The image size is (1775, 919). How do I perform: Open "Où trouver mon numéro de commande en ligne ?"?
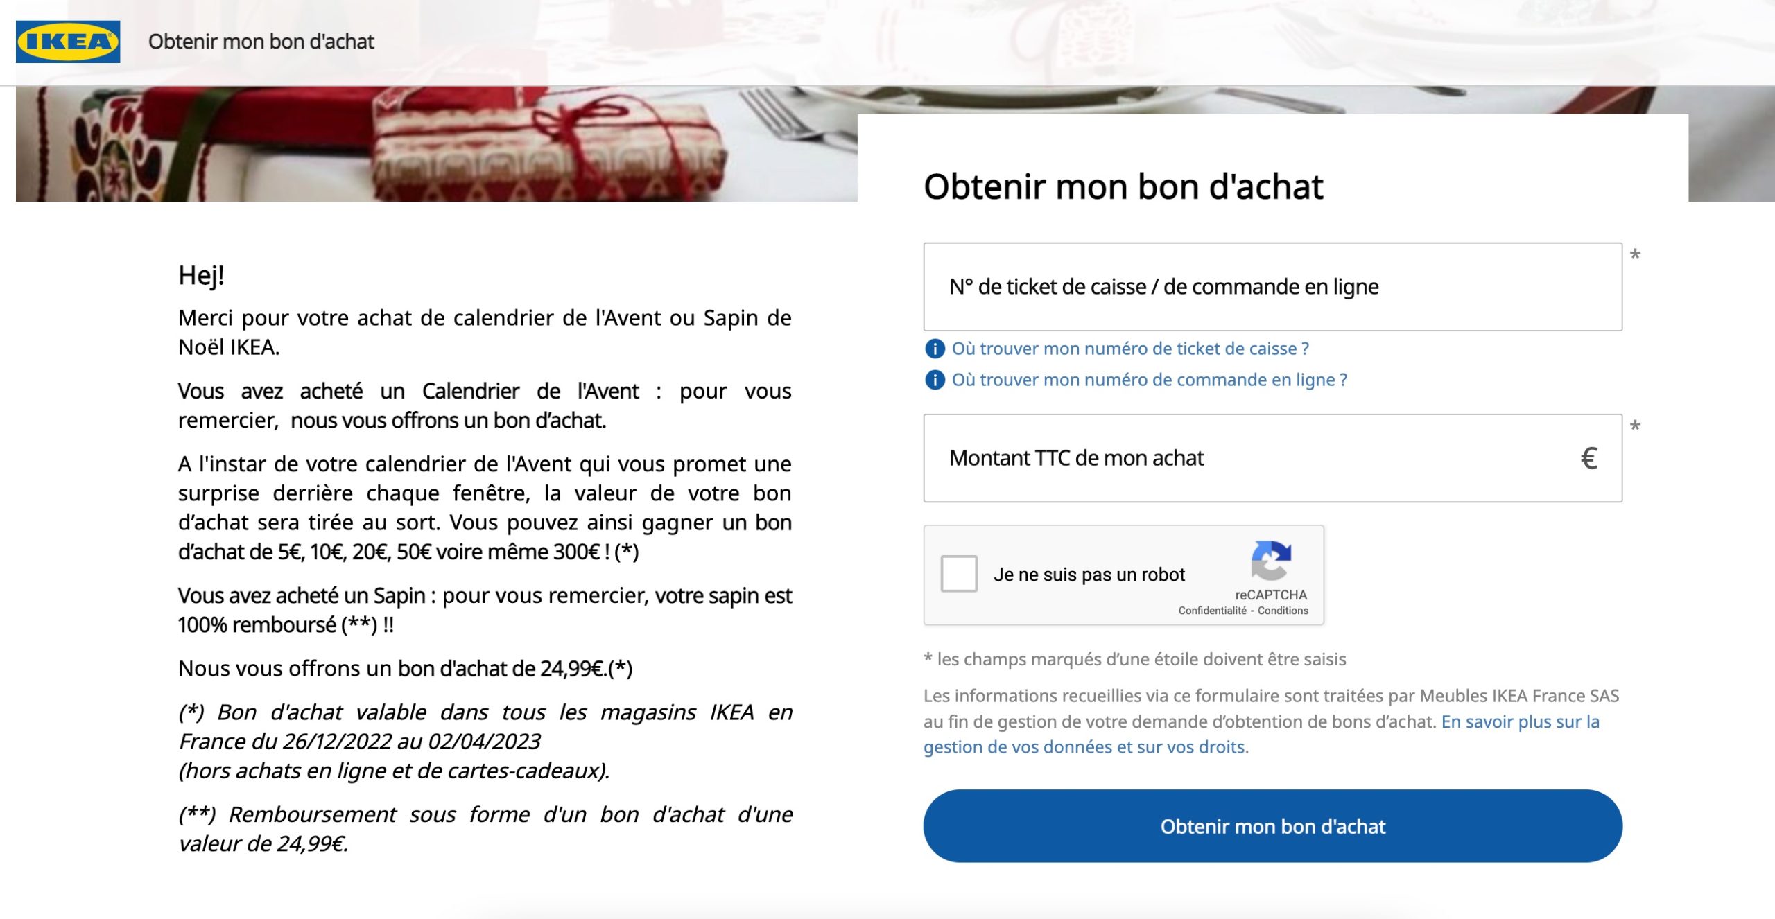pyautogui.click(x=1149, y=380)
